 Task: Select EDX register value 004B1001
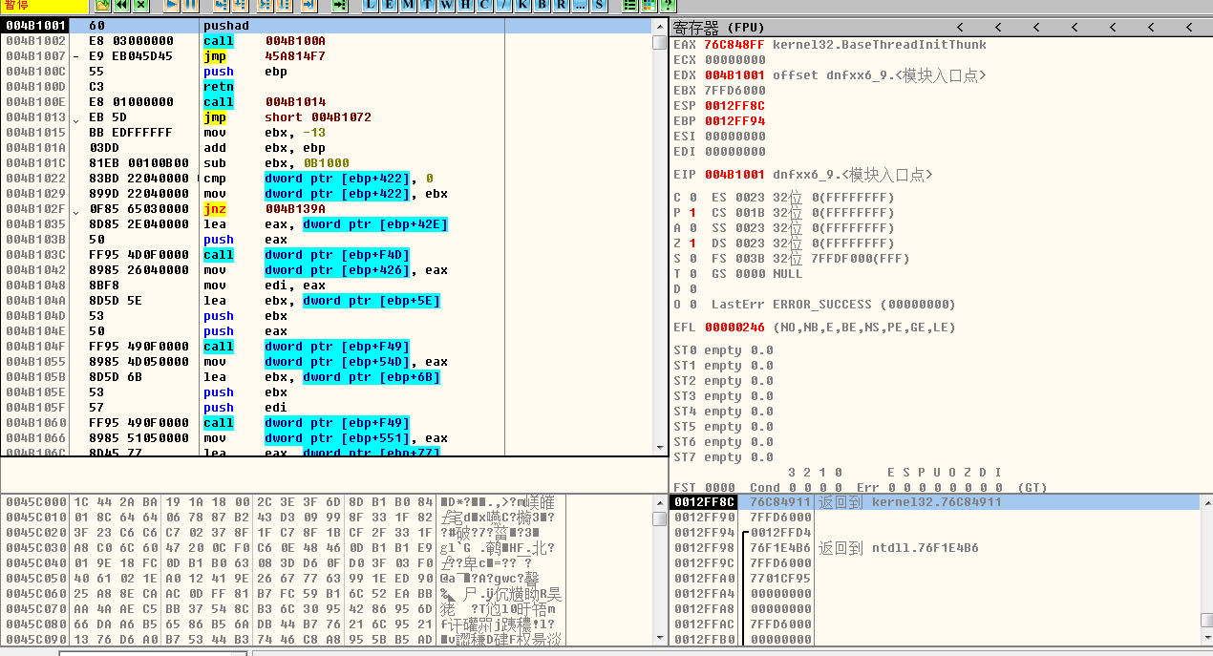coord(734,75)
